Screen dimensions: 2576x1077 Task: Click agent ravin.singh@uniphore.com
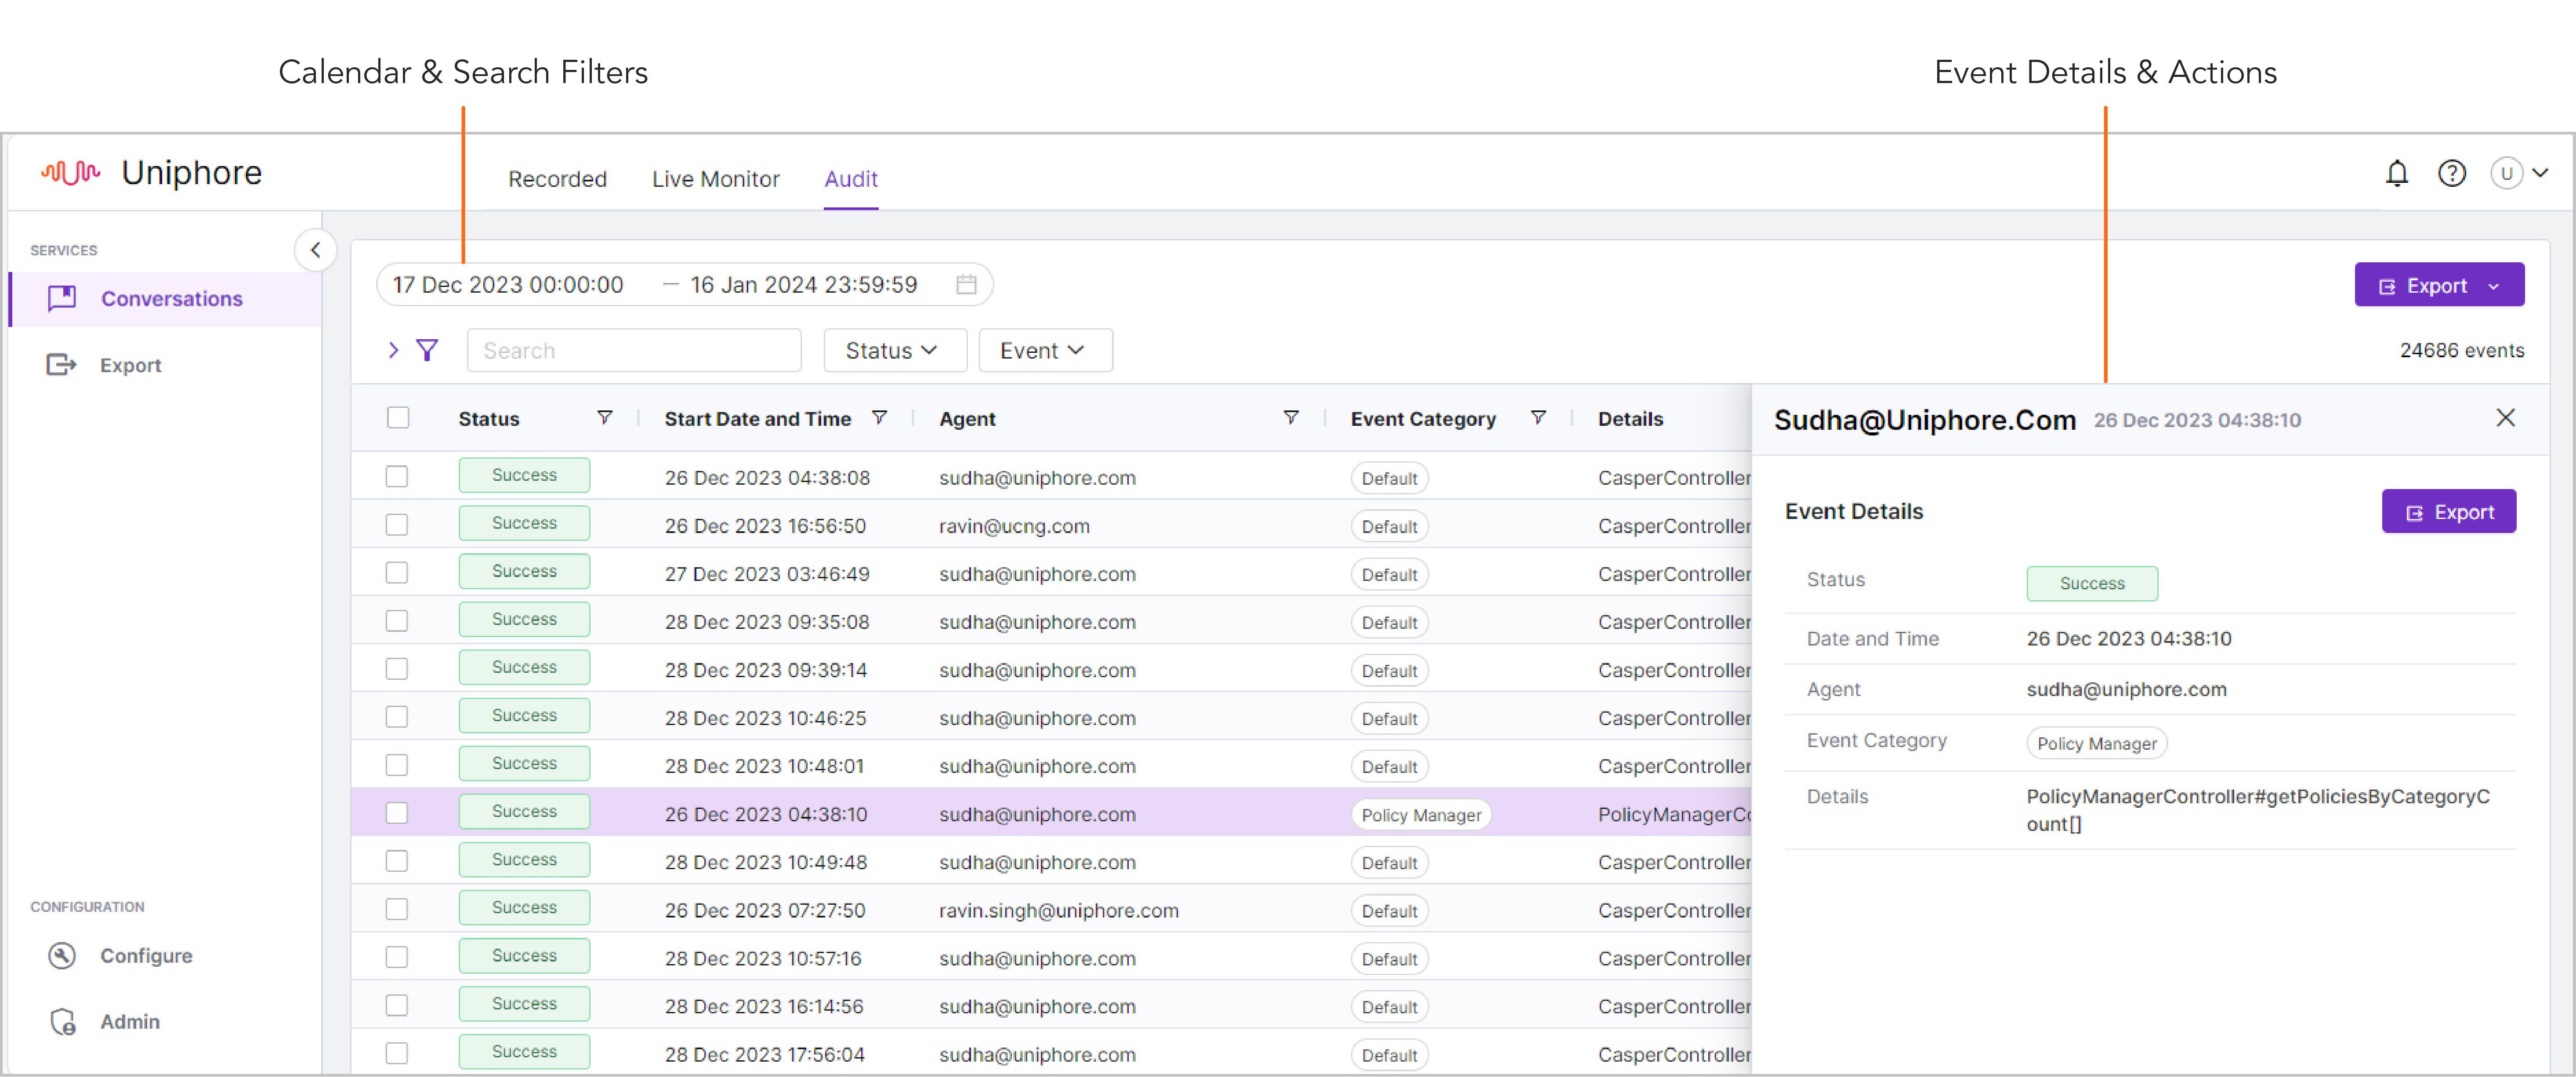[x=1059, y=910]
